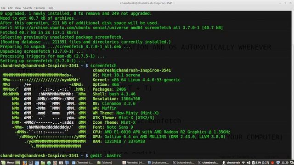Click the 'Setting up screenfetch (3.7.0-1)' line

43,61
